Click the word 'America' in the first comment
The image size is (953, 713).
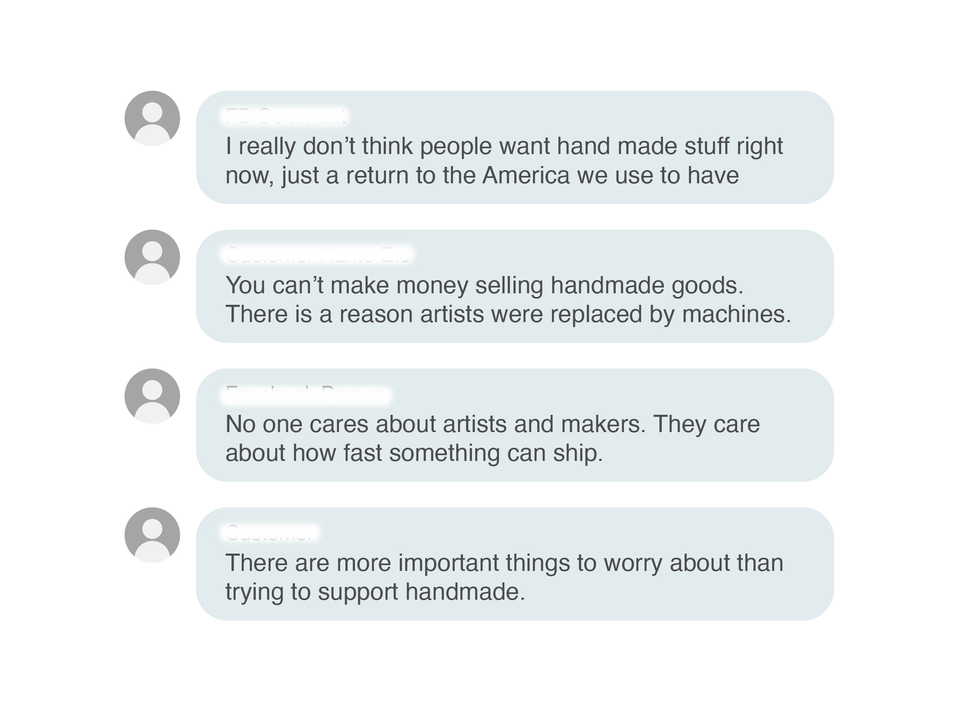click(526, 175)
